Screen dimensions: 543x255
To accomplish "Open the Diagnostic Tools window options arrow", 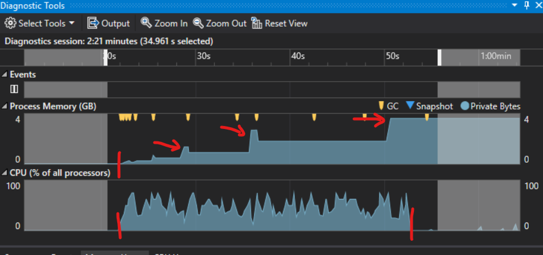I will coord(515,5).
